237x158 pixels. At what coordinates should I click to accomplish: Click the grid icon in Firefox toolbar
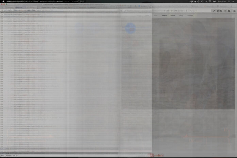point(229,11)
